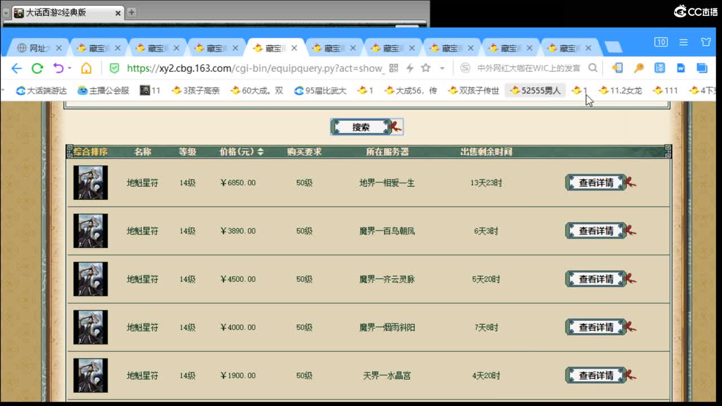Open the 52555男人 bookmark

535,90
